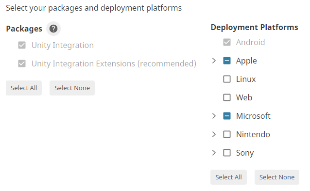The width and height of the screenshot is (310, 191).
Task: Open the Packages help question-mark icon
Action: pyautogui.click(x=53, y=29)
